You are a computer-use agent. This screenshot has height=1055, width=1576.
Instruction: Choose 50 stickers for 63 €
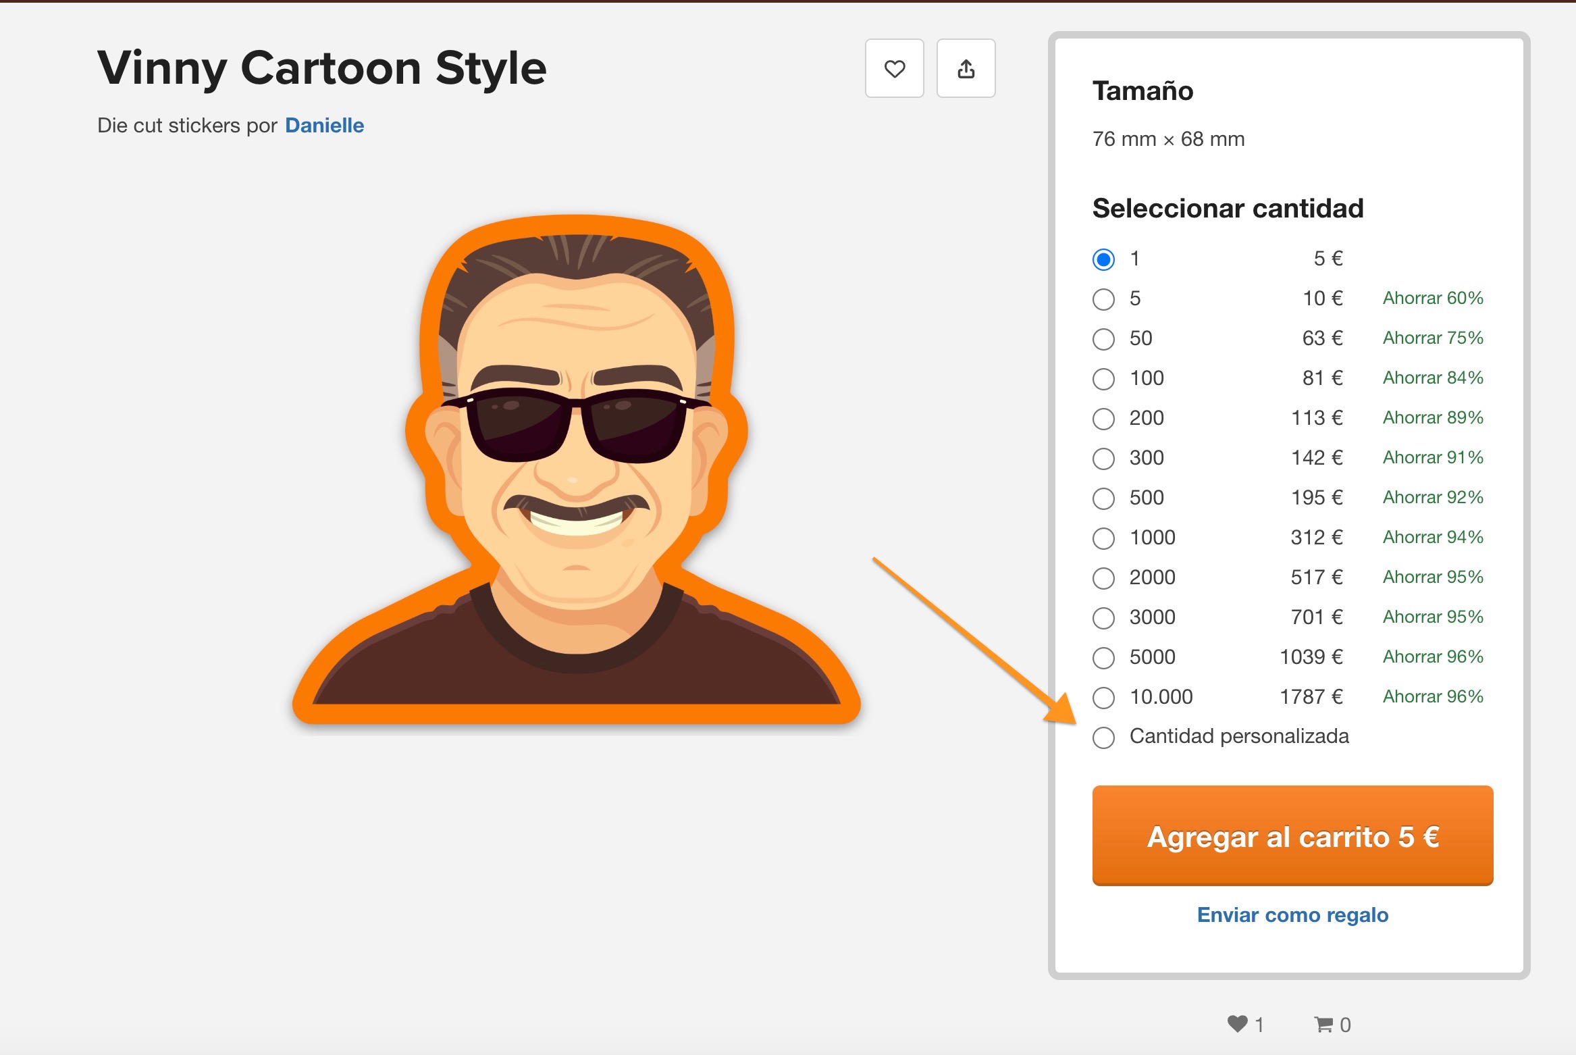coord(1103,339)
